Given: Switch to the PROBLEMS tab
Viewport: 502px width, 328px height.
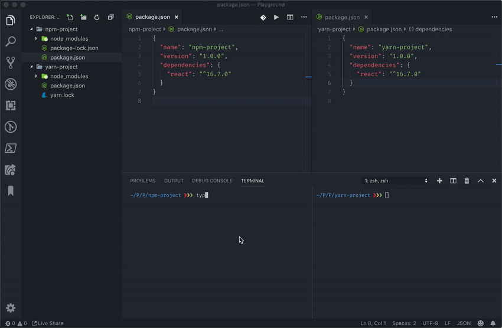Looking at the screenshot, I should coord(143,181).
